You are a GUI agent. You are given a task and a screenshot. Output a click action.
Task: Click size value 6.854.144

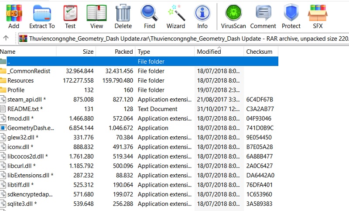coord(81,128)
